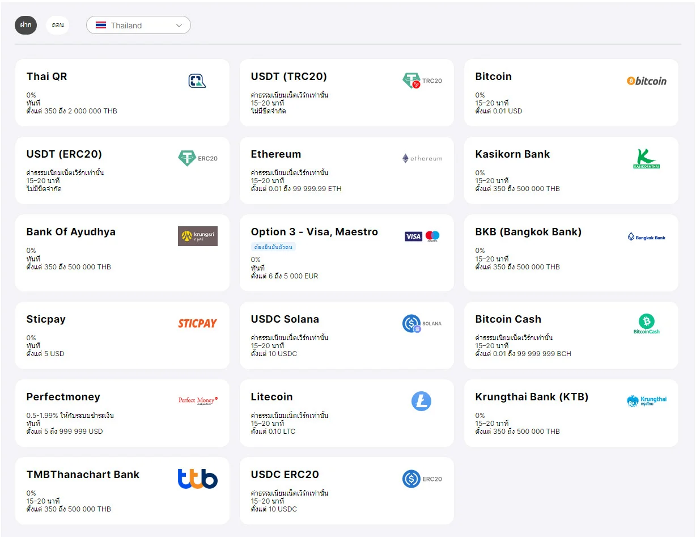Screen dimensions: 696x537
Task: Select the USDC Solana title
Action: click(x=285, y=319)
